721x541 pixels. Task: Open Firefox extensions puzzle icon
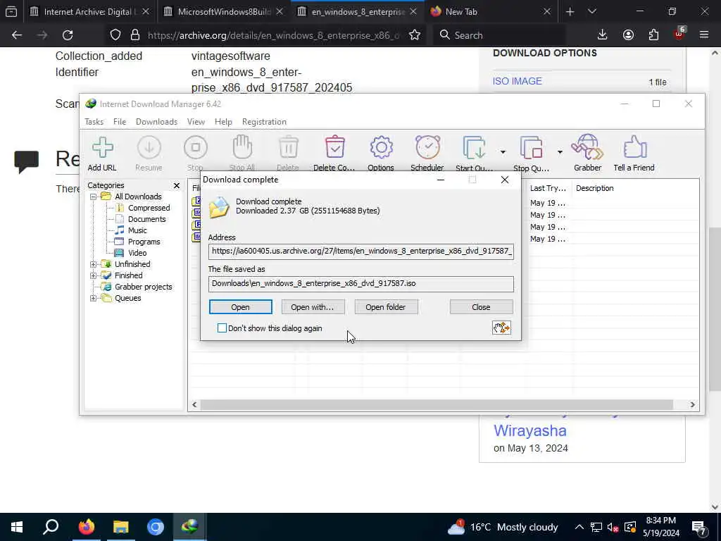point(654,35)
